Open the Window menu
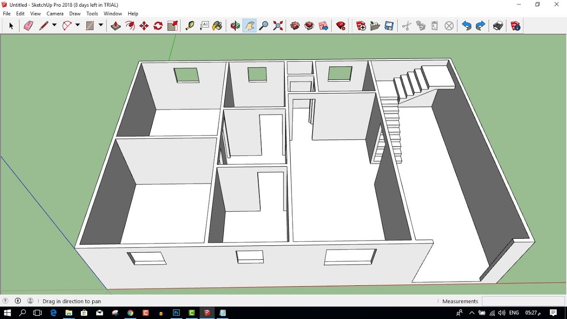This screenshot has width=567, height=319. pyautogui.click(x=113, y=14)
